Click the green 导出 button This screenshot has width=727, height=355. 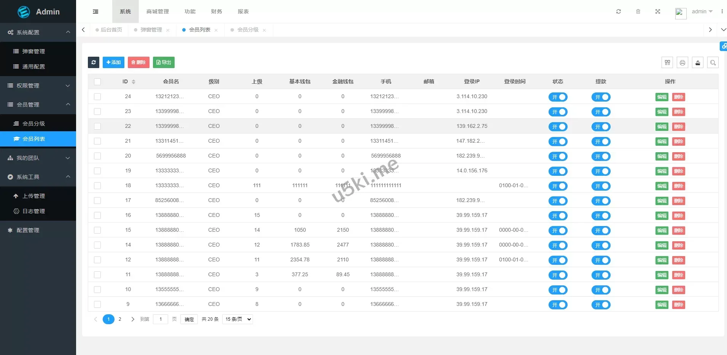pos(164,62)
